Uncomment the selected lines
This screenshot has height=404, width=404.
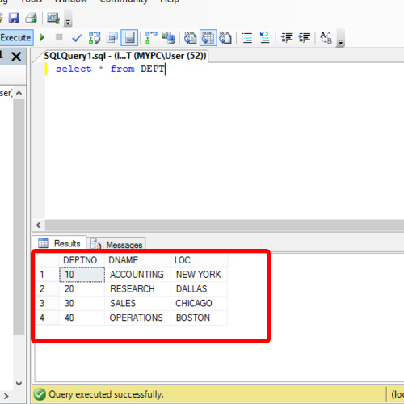pos(265,37)
